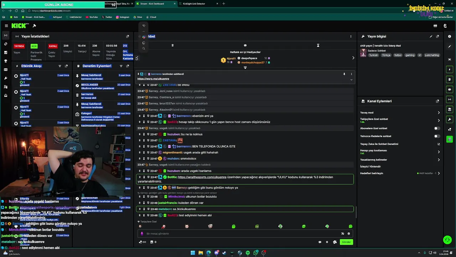Viewport: 456px width, 257px height.
Task: Expand Yasaklanmış kelimeler settings
Action: click(439, 160)
